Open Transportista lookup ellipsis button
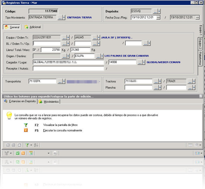Image resolution: width=205 pixels, height=189 pixels. (x=60, y=81)
